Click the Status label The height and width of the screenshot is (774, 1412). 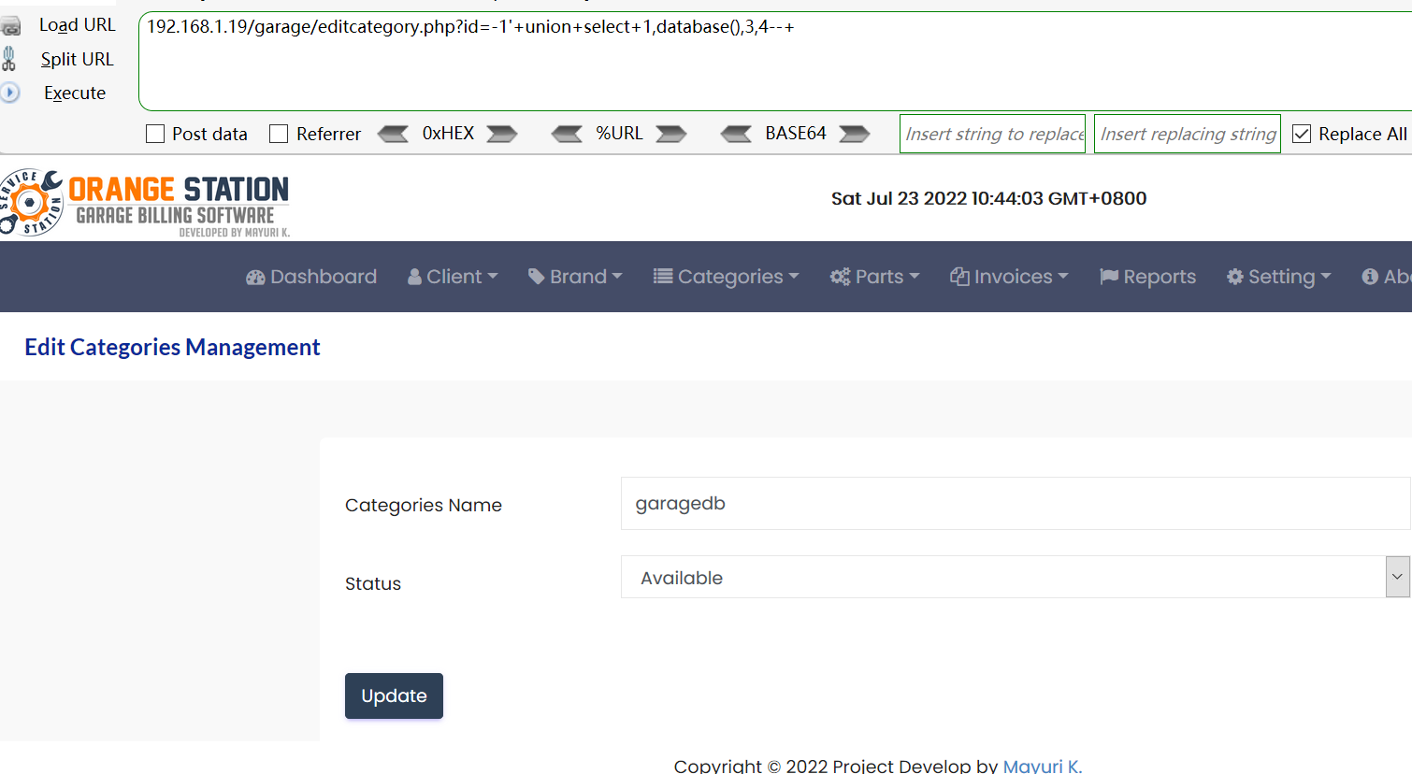(x=373, y=583)
